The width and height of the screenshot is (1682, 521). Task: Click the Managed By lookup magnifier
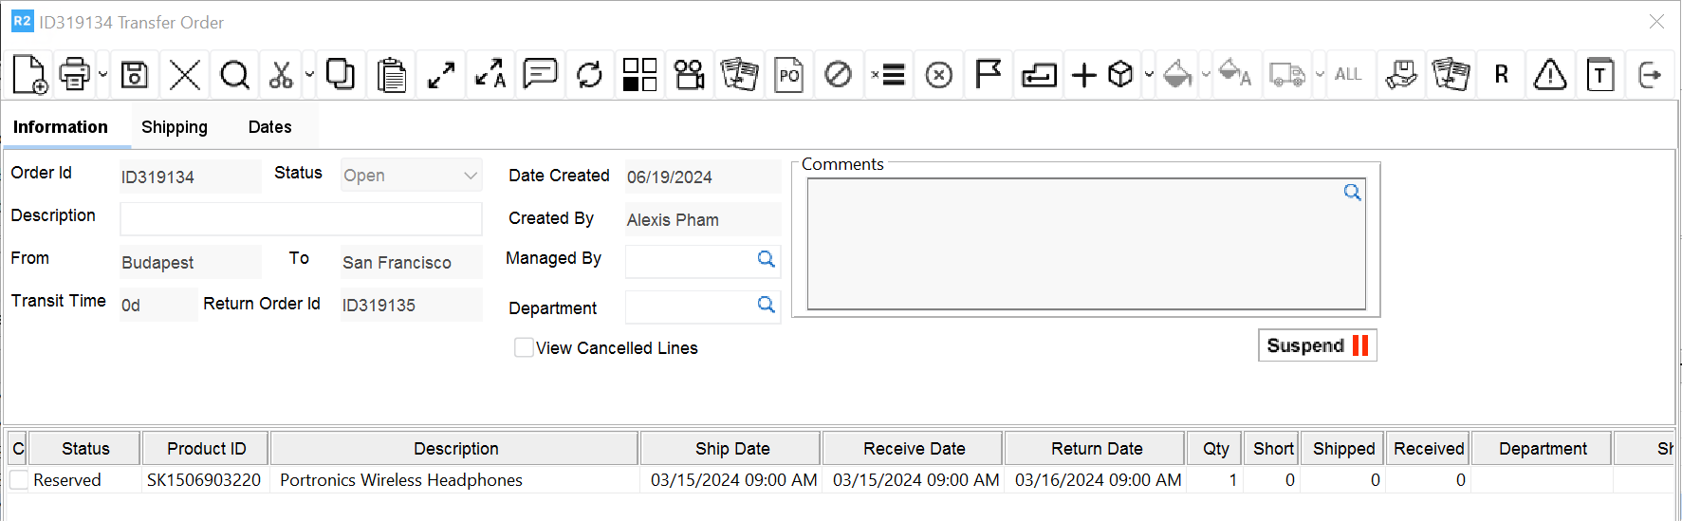click(766, 259)
